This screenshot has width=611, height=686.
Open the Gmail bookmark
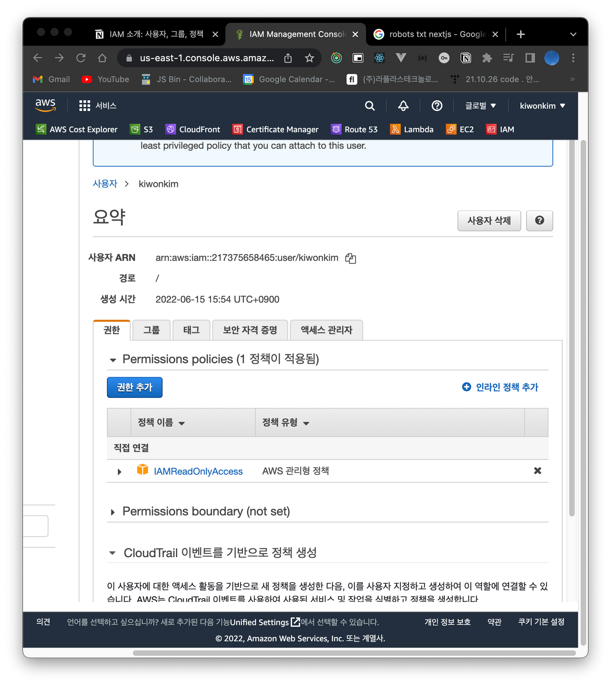(x=51, y=79)
